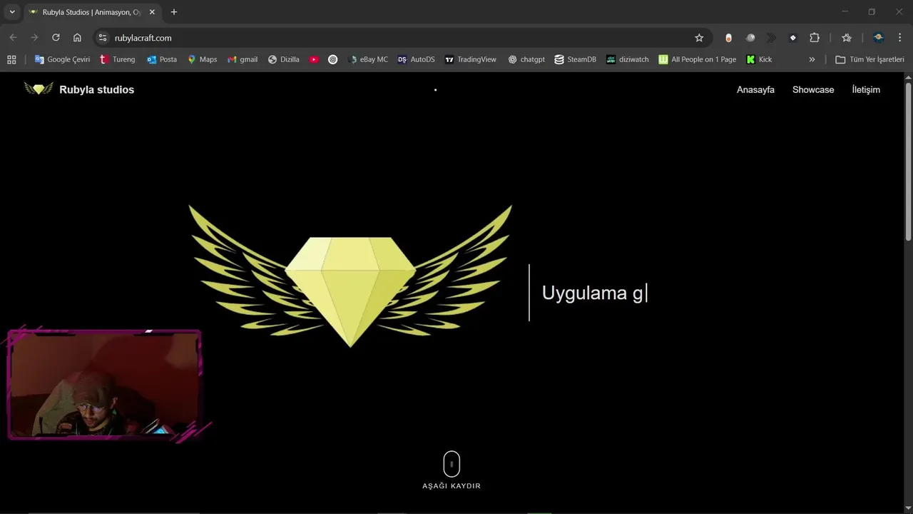Open diziwatch bookmark
The height and width of the screenshot is (514, 913).
pos(628,59)
